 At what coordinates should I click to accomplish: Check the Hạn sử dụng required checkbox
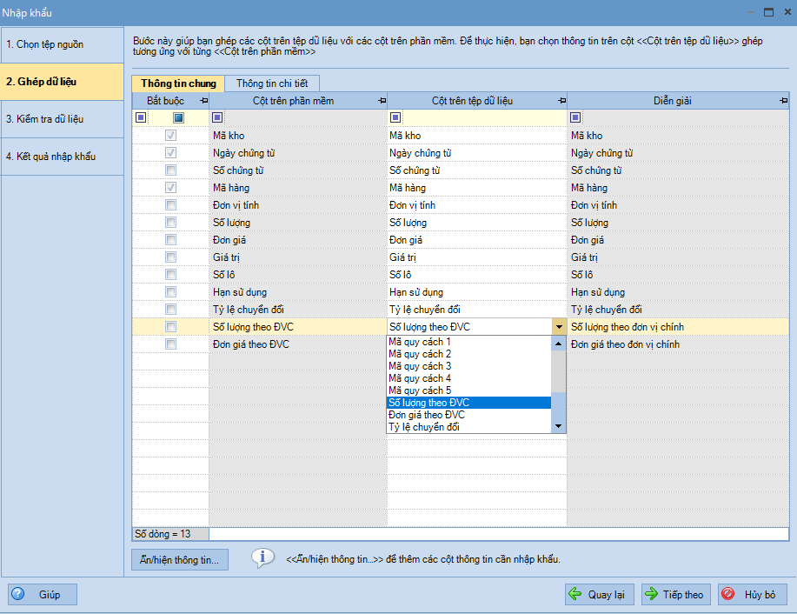coord(171,292)
